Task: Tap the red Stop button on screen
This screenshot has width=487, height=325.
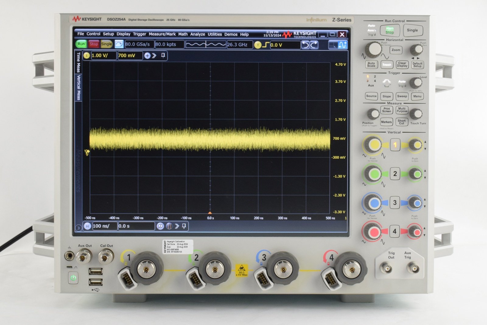Action: coord(94,44)
